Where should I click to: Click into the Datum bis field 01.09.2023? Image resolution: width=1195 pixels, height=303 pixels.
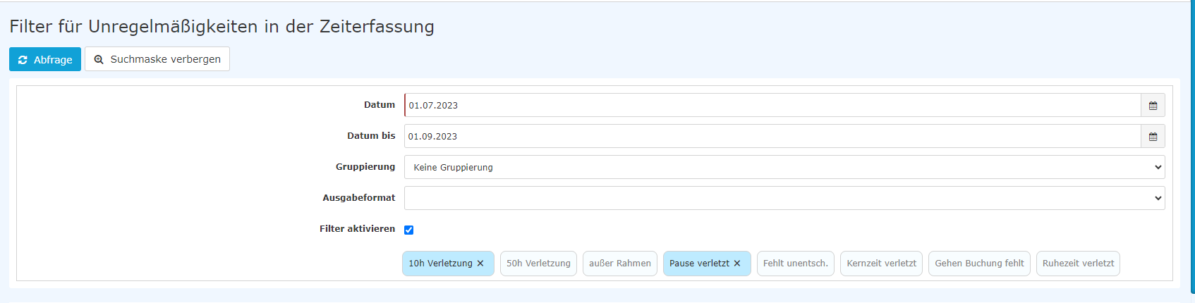[x=772, y=136]
